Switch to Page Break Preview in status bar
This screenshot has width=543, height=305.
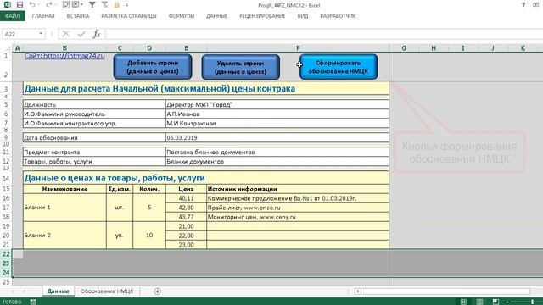tap(495, 302)
